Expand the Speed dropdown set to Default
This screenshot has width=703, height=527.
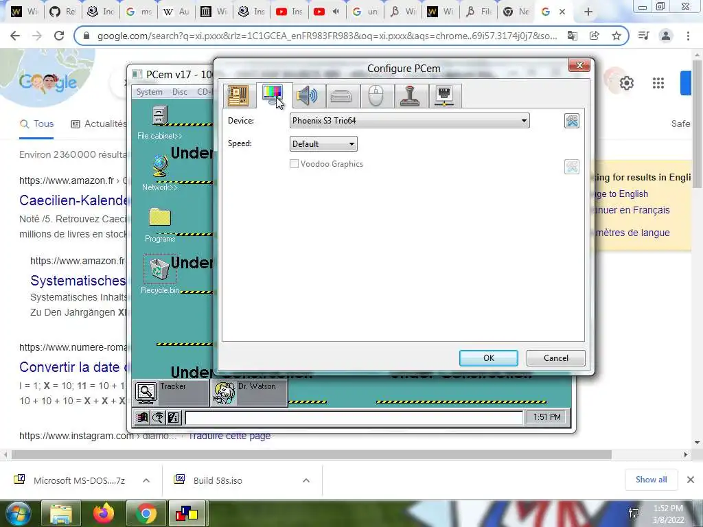coord(323,144)
